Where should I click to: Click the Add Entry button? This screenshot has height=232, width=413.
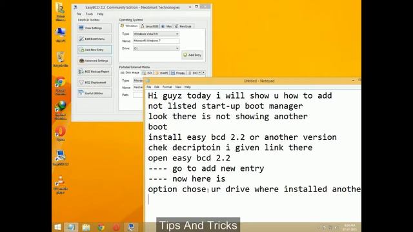(x=192, y=55)
